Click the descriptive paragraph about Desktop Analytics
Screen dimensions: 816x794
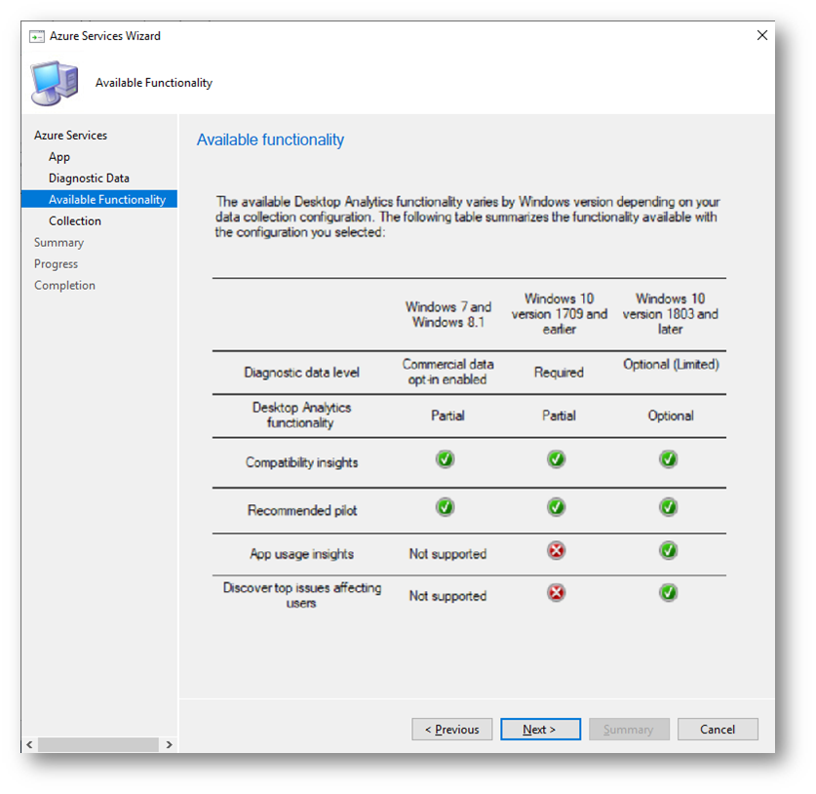click(x=467, y=217)
